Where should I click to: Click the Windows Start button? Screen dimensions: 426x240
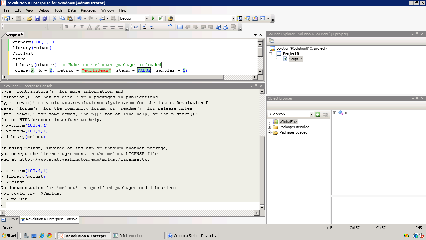(9, 236)
